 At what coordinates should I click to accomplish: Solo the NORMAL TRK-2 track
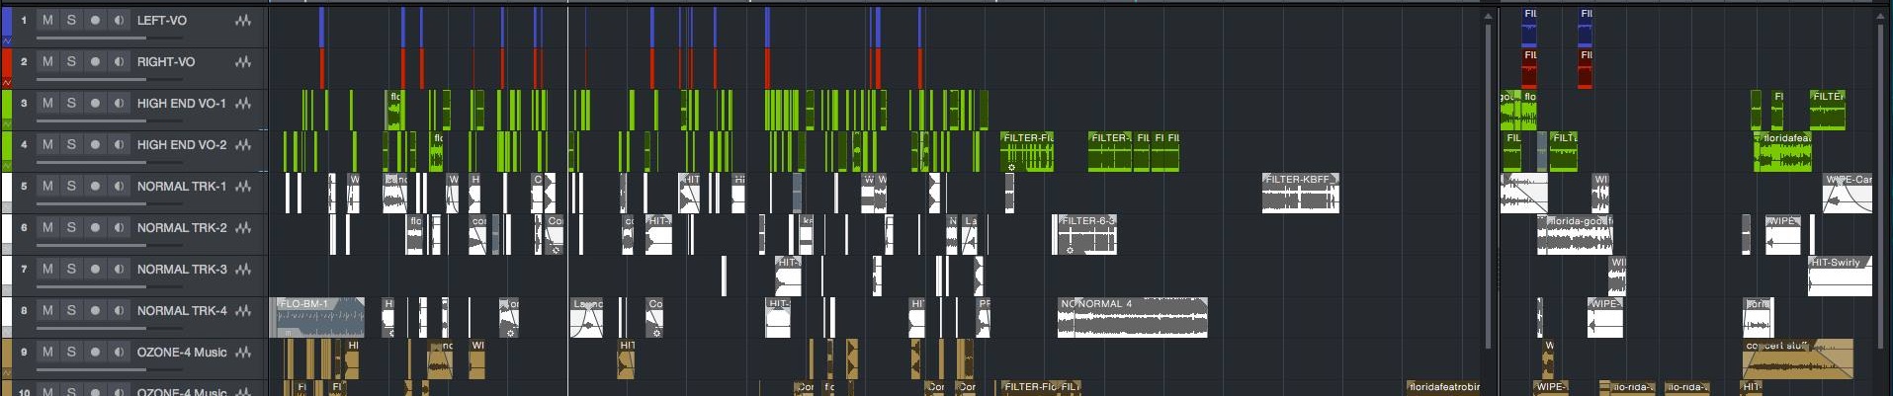point(71,227)
